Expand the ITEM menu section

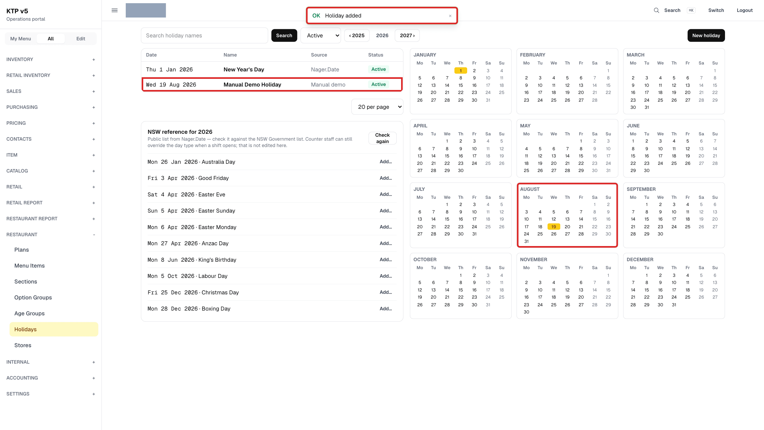(x=51, y=155)
